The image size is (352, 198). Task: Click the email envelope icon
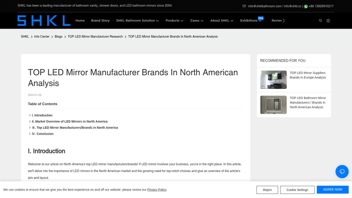pos(244,6)
